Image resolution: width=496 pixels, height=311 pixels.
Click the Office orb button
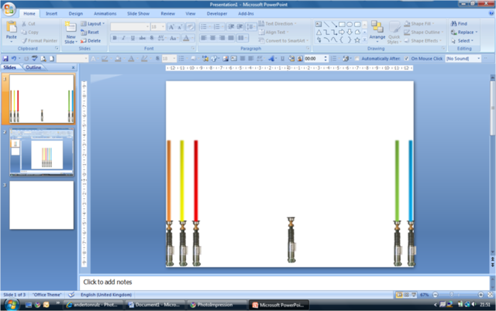(9, 8)
